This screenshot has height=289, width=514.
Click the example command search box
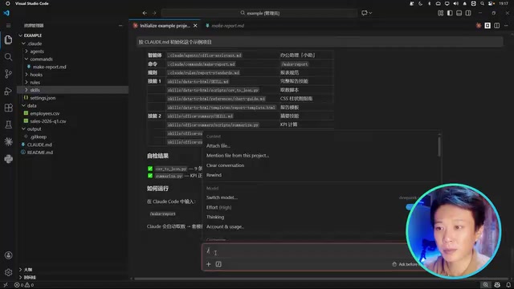click(259, 13)
